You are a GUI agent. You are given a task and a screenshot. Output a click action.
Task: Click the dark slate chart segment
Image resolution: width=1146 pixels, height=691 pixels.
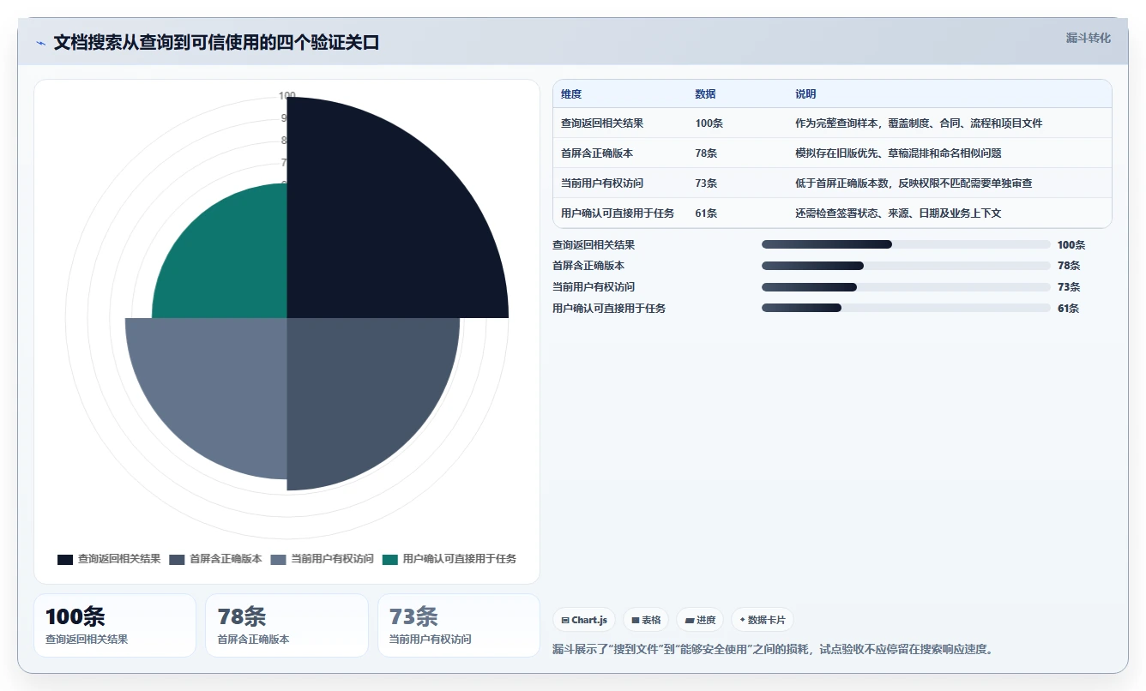360,390
